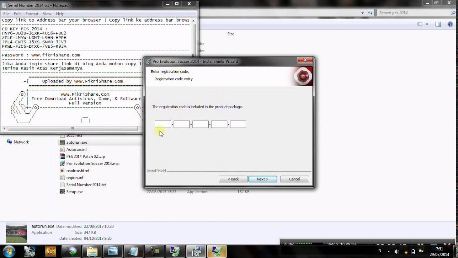Maximize the Notepad window

(176, 4)
